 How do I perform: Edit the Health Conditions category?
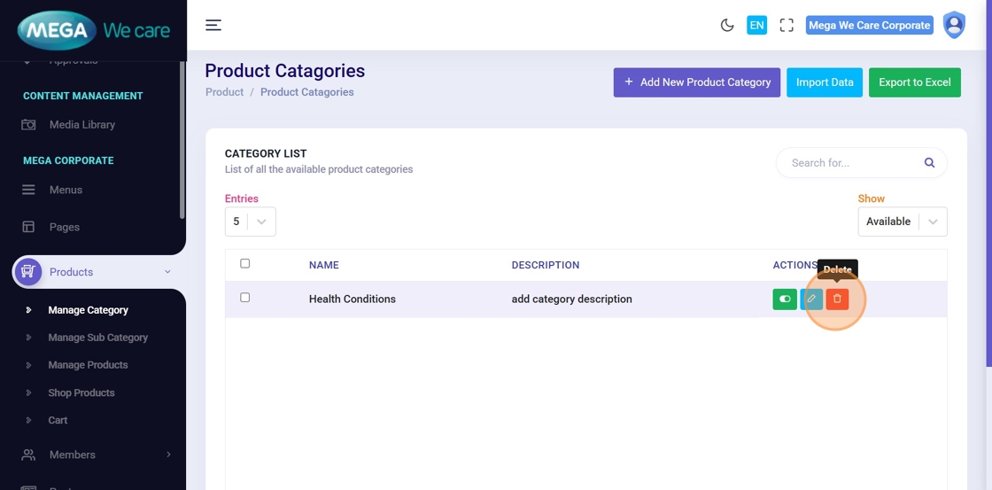[810, 299]
